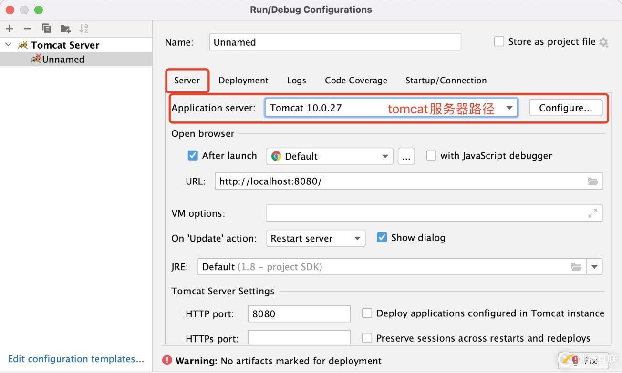
Task: Click the HTTPs port field
Action: point(299,338)
